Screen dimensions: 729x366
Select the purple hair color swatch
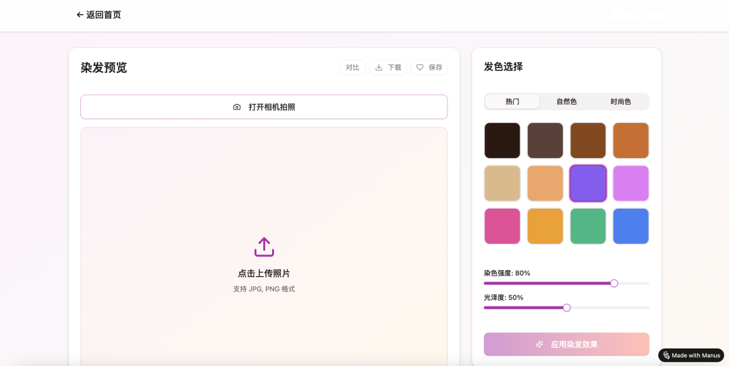(588, 183)
